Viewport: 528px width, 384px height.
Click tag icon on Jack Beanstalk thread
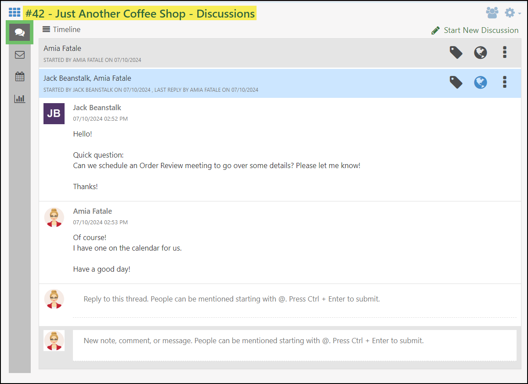tap(456, 83)
